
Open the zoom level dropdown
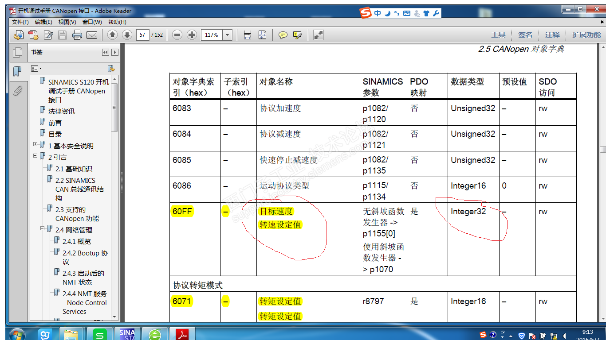click(228, 35)
